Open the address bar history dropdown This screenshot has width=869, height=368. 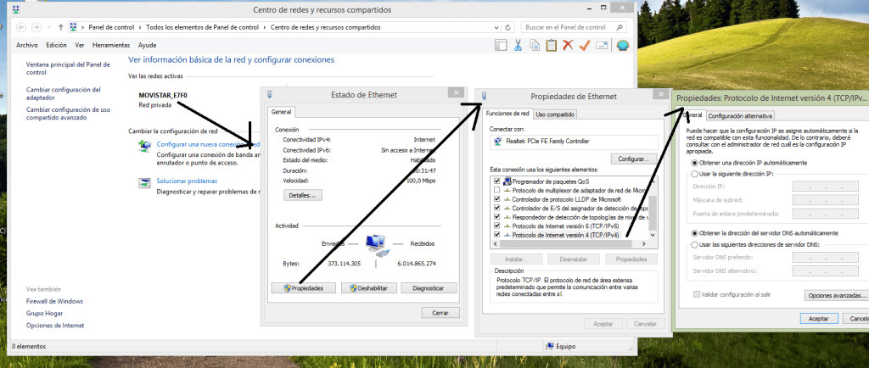(x=498, y=27)
